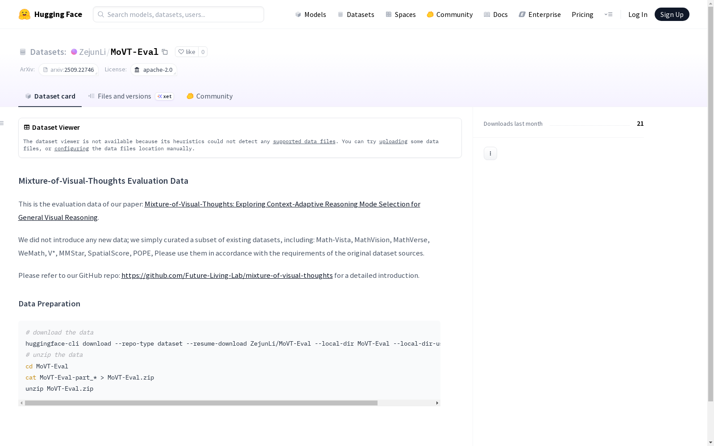
Task: Click the Datasets stack icon beside the title
Action: click(x=23, y=52)
